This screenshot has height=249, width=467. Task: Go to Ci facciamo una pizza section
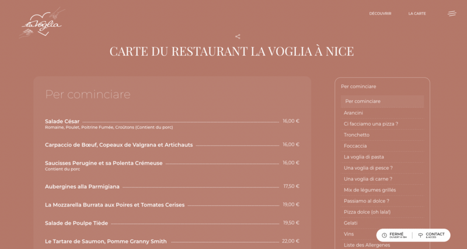371,124
